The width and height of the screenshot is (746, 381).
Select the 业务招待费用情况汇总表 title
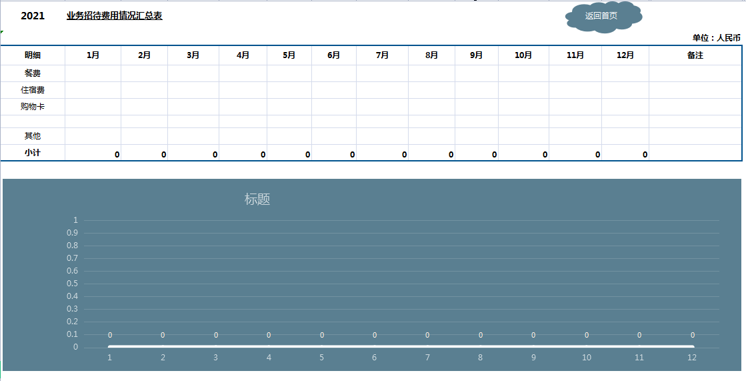(114, 16)
